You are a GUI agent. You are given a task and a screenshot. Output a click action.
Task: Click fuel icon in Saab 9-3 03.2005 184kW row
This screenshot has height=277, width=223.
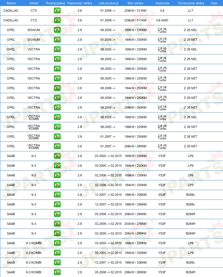tap(57, 166)
